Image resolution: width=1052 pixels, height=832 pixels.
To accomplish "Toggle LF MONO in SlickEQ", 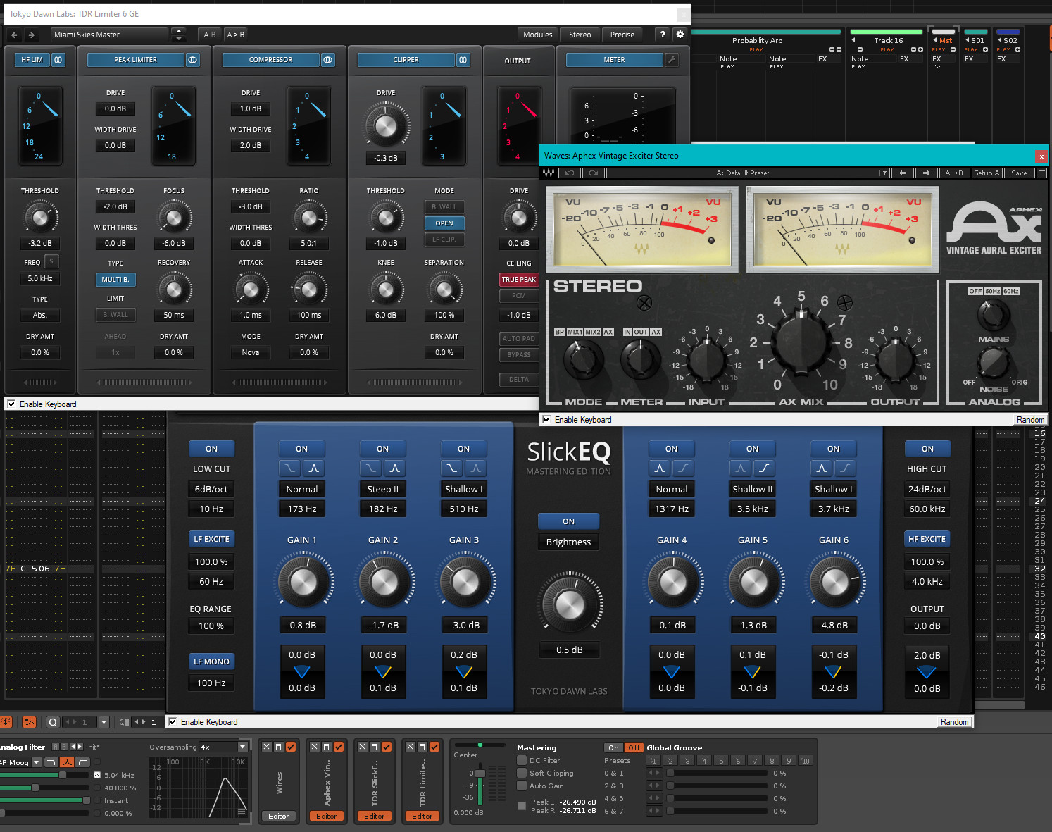I will [x=211, y=662].
